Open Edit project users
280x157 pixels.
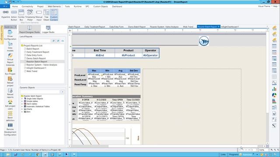tap(10, 105)
